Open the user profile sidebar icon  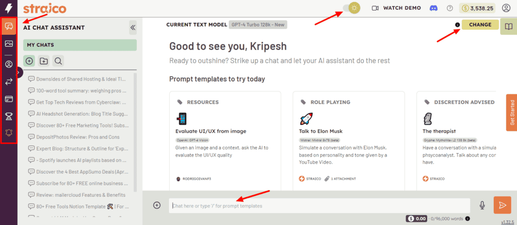tap(9, 64)
